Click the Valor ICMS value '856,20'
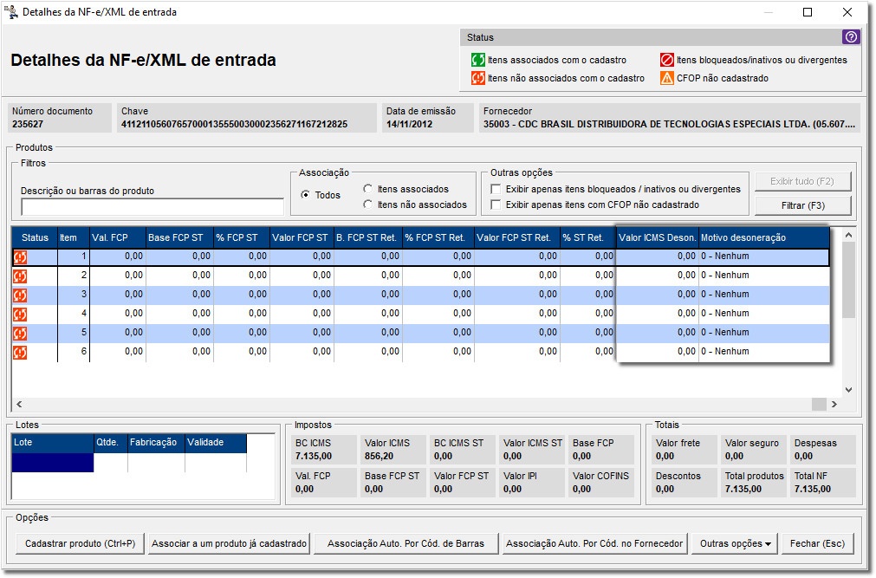The image size is (876, 578). click(379, 456)
